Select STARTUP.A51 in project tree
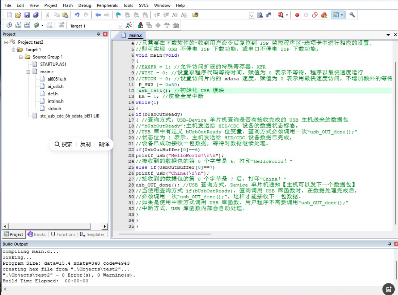398x295 pixels. (x=53, y=64)
